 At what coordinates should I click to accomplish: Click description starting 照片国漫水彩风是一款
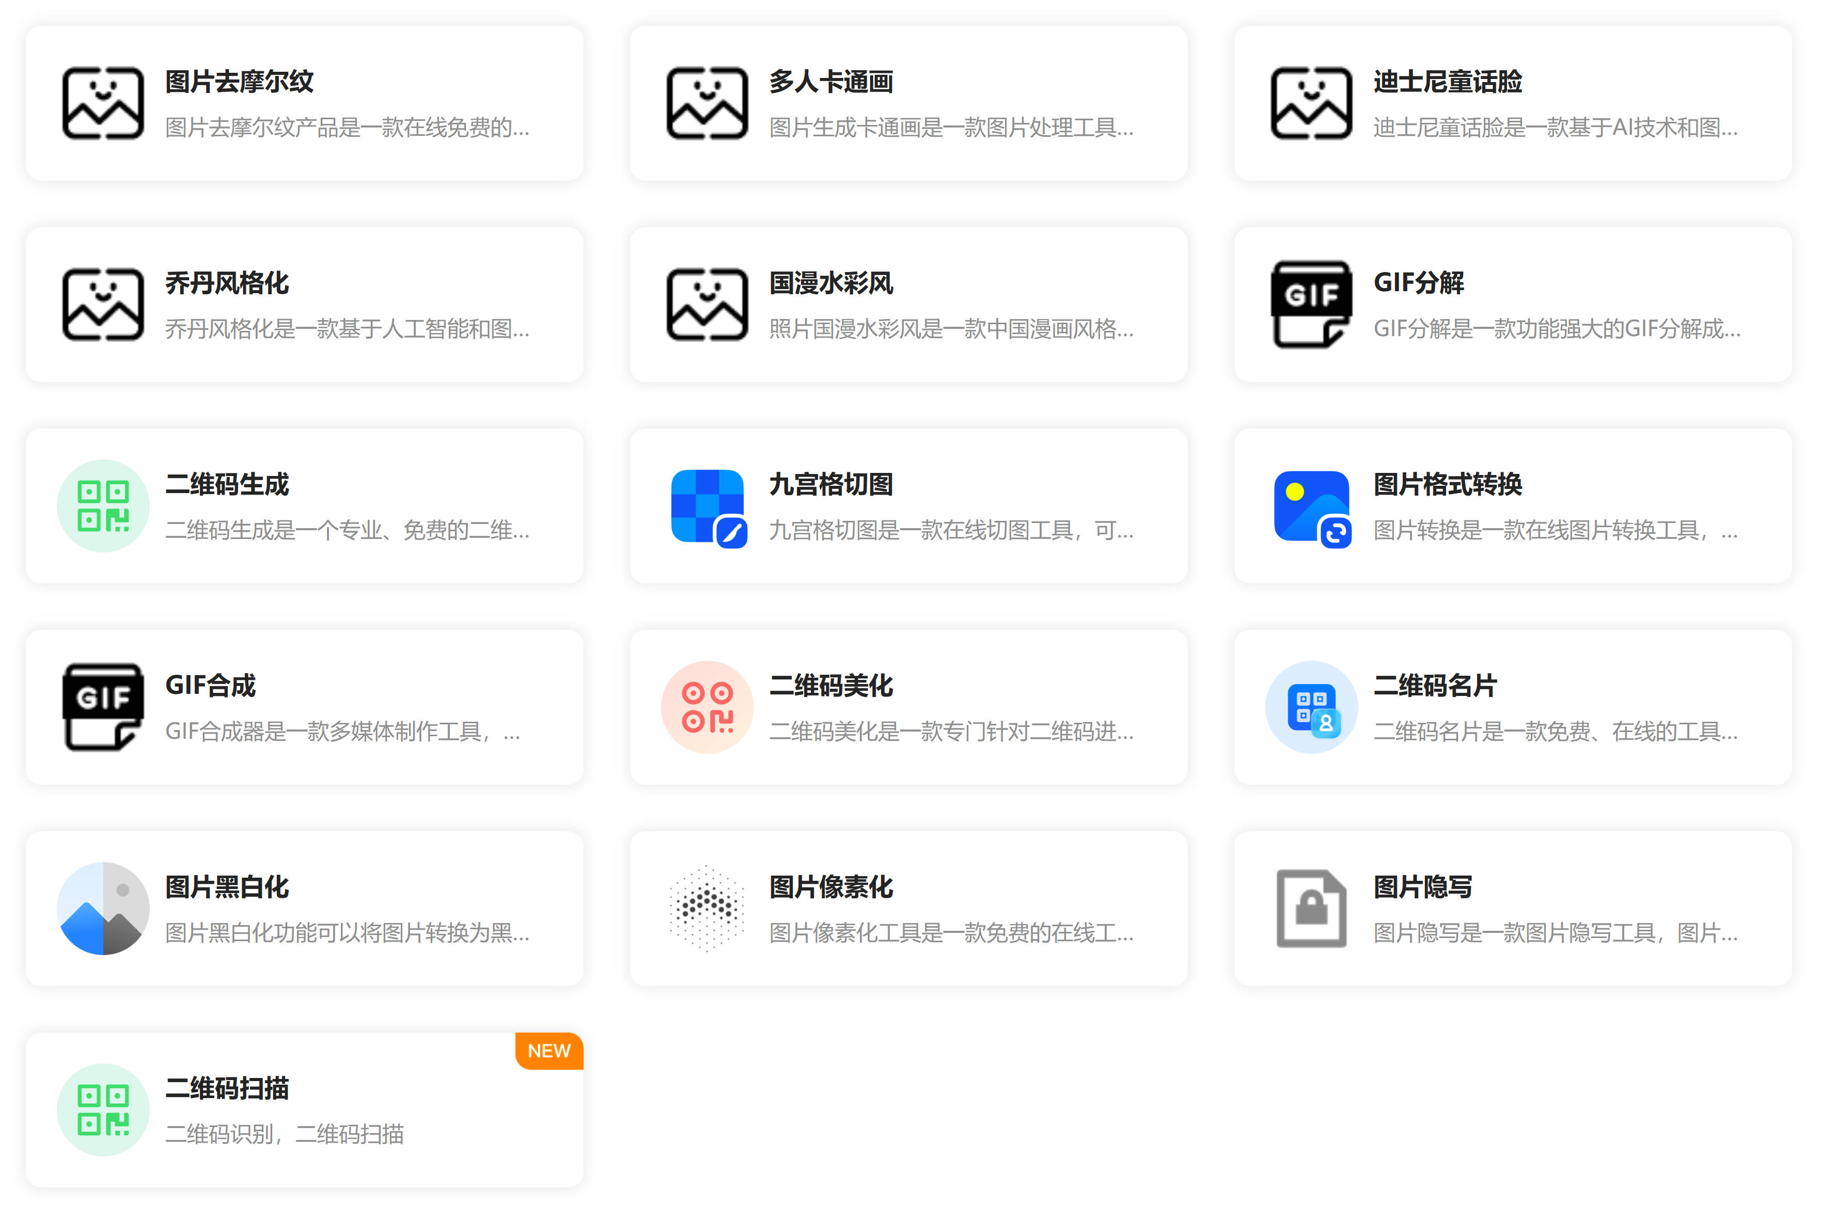click(x=951, y=329)
